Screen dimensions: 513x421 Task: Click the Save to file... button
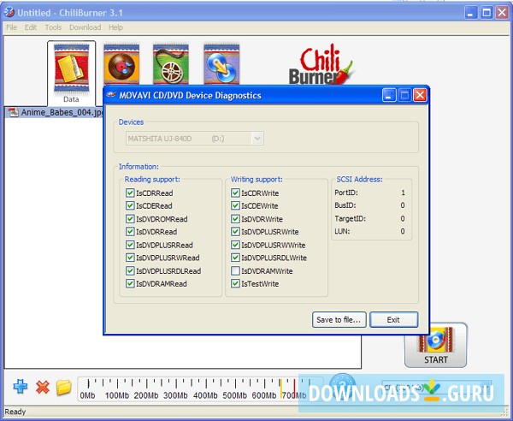(339, 319)
